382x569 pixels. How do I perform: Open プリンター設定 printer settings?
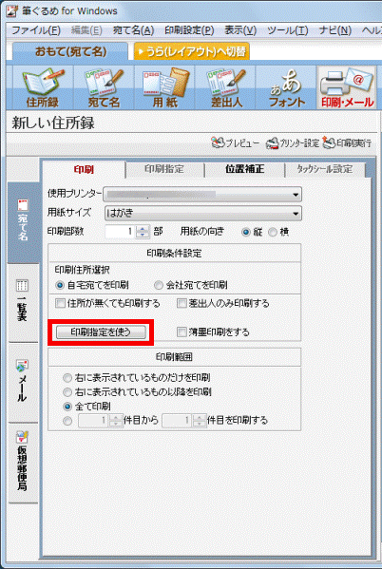tap(293, 143)
